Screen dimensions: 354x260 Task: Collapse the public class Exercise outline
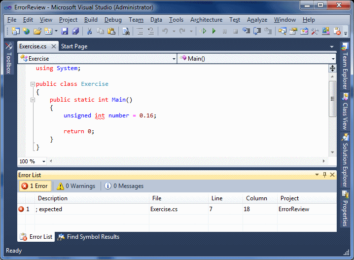point(33,84)
